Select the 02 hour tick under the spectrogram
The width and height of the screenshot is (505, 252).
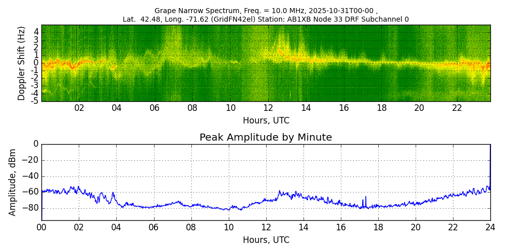79,108
